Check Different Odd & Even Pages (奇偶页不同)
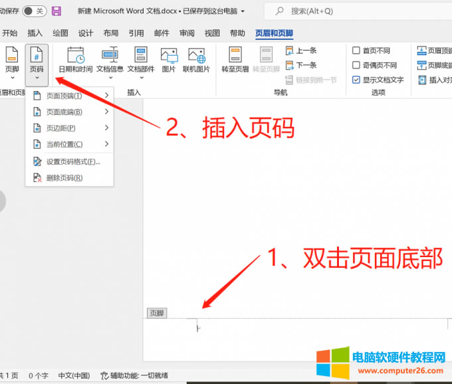This screenshot has height=384, width=452. coord(356,65)
